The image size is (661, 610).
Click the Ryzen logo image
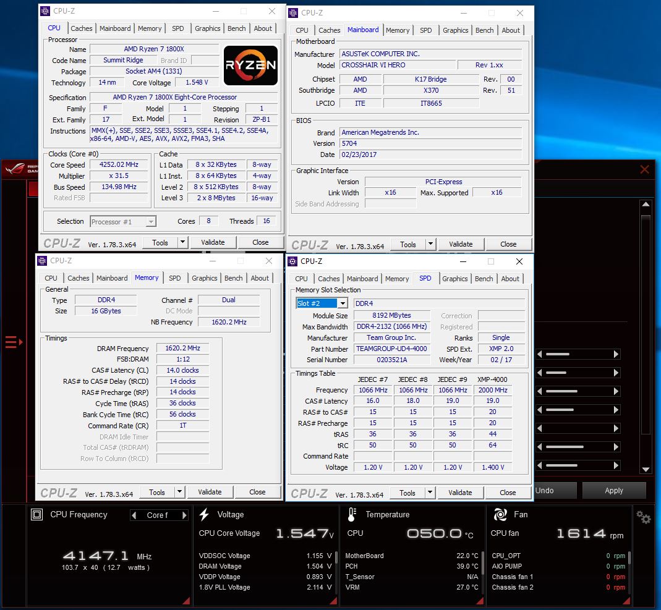click(x=250, y=66)
